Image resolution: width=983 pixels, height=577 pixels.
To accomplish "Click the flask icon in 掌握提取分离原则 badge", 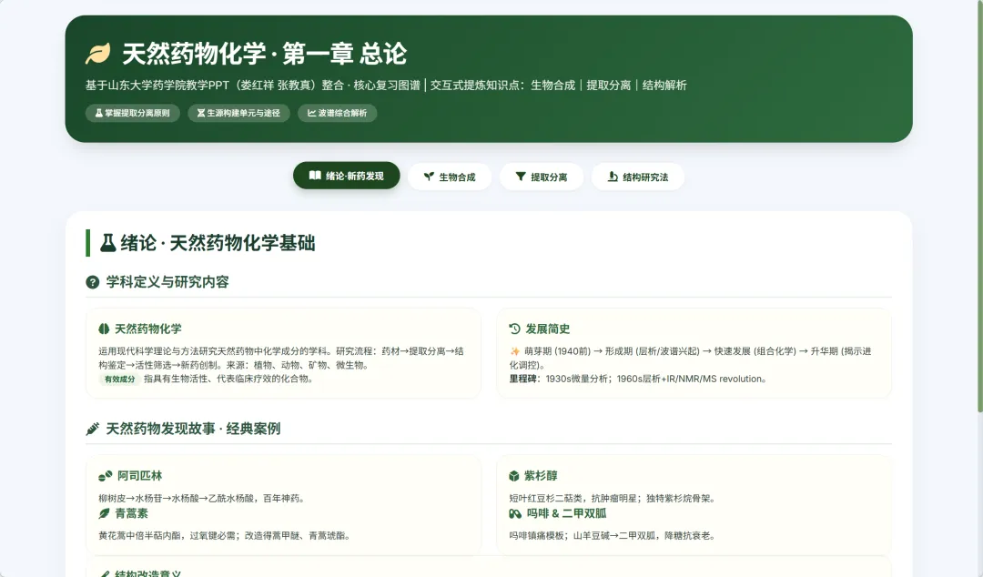I will (x=99, y=113).
